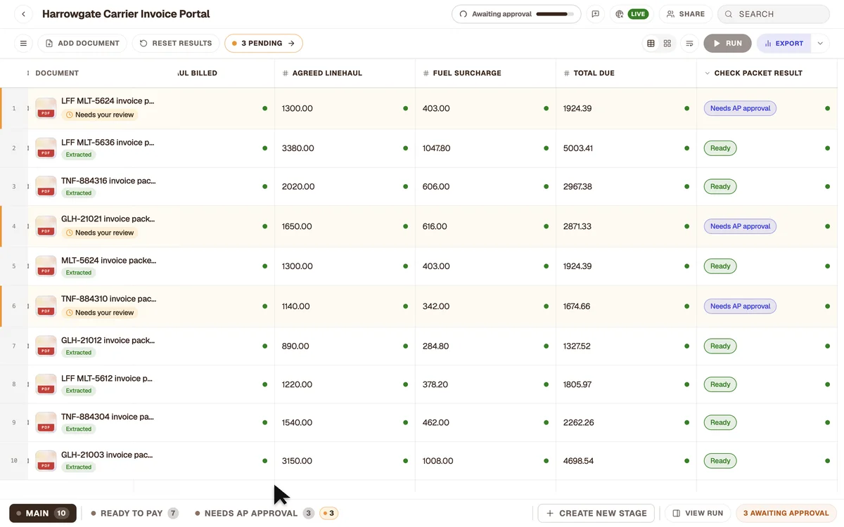Image resolution: width=844 pixels, height=527 pixels.
Task: Open PDF icon for TNF-884310 invoice
Action: pos(46,306)
